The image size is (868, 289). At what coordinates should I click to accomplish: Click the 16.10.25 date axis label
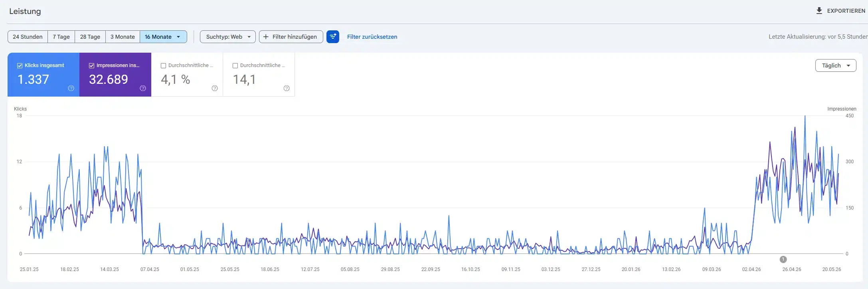pyautogui.click(x=471, y=269)
